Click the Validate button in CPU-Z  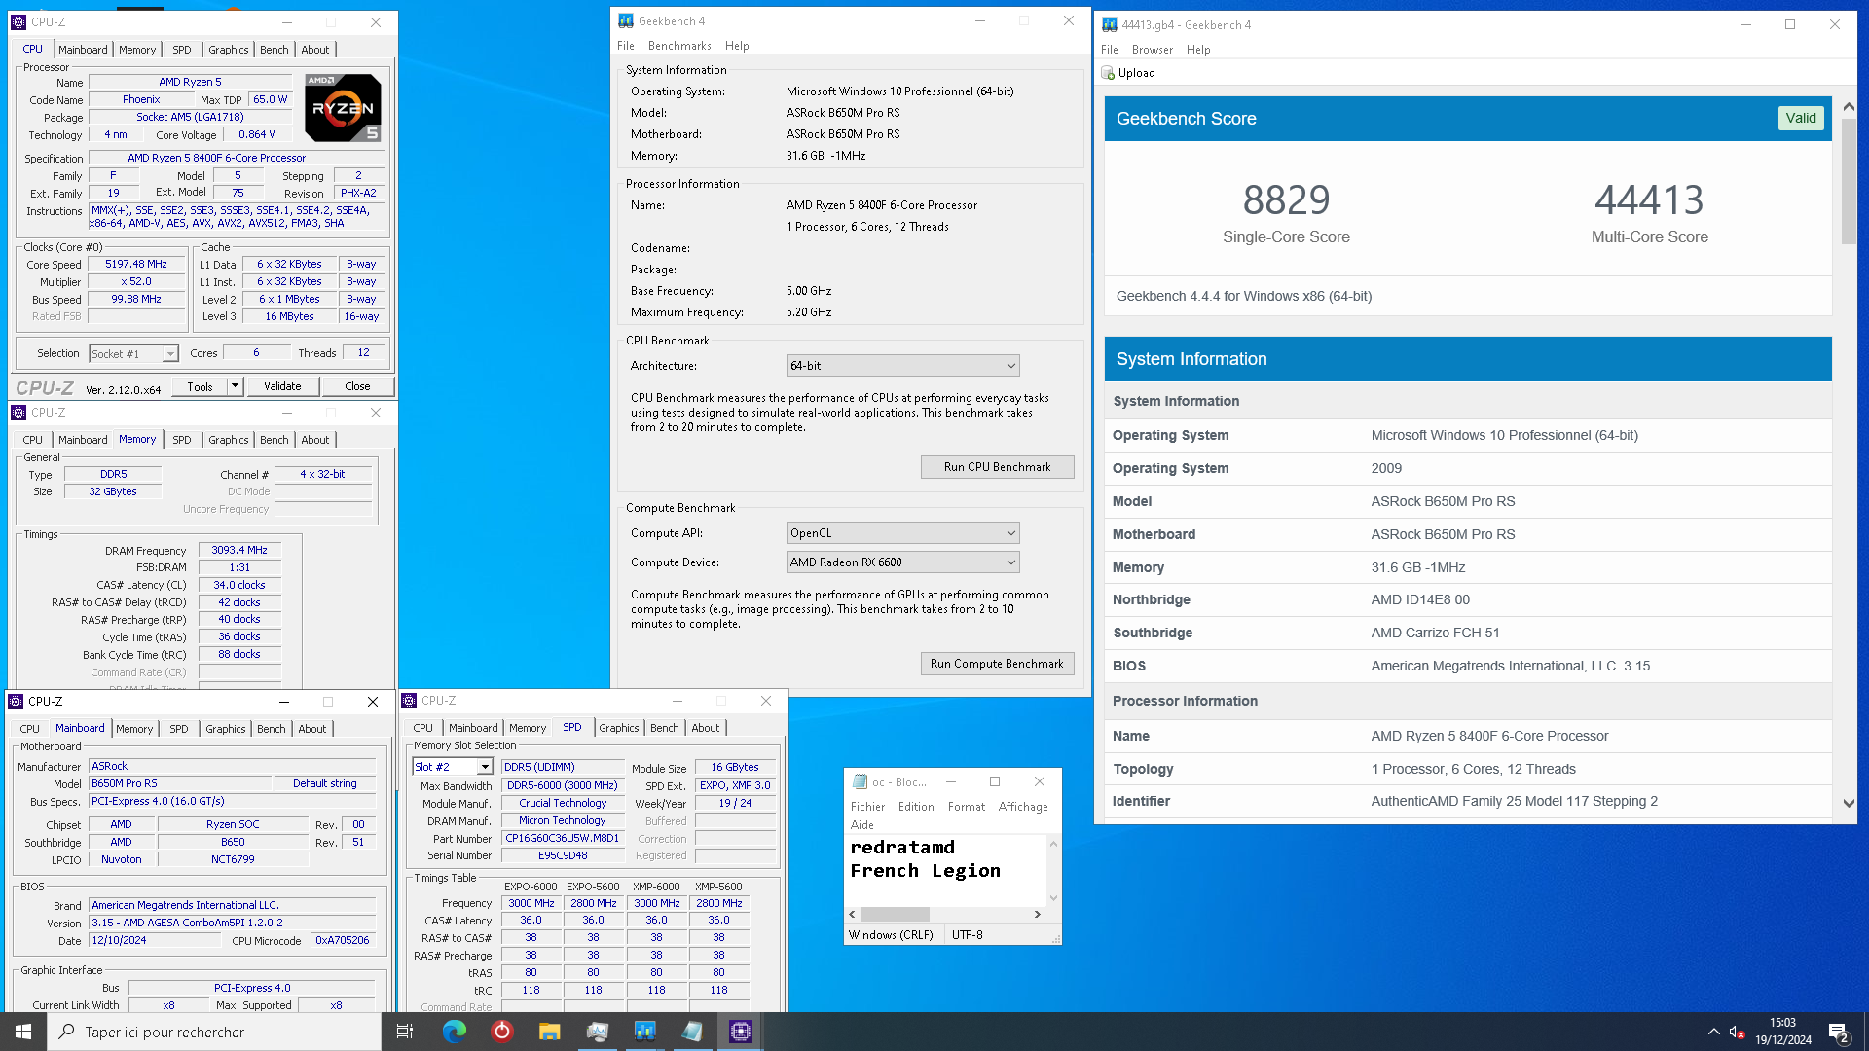pyautogui.click(x=282, y=386)
